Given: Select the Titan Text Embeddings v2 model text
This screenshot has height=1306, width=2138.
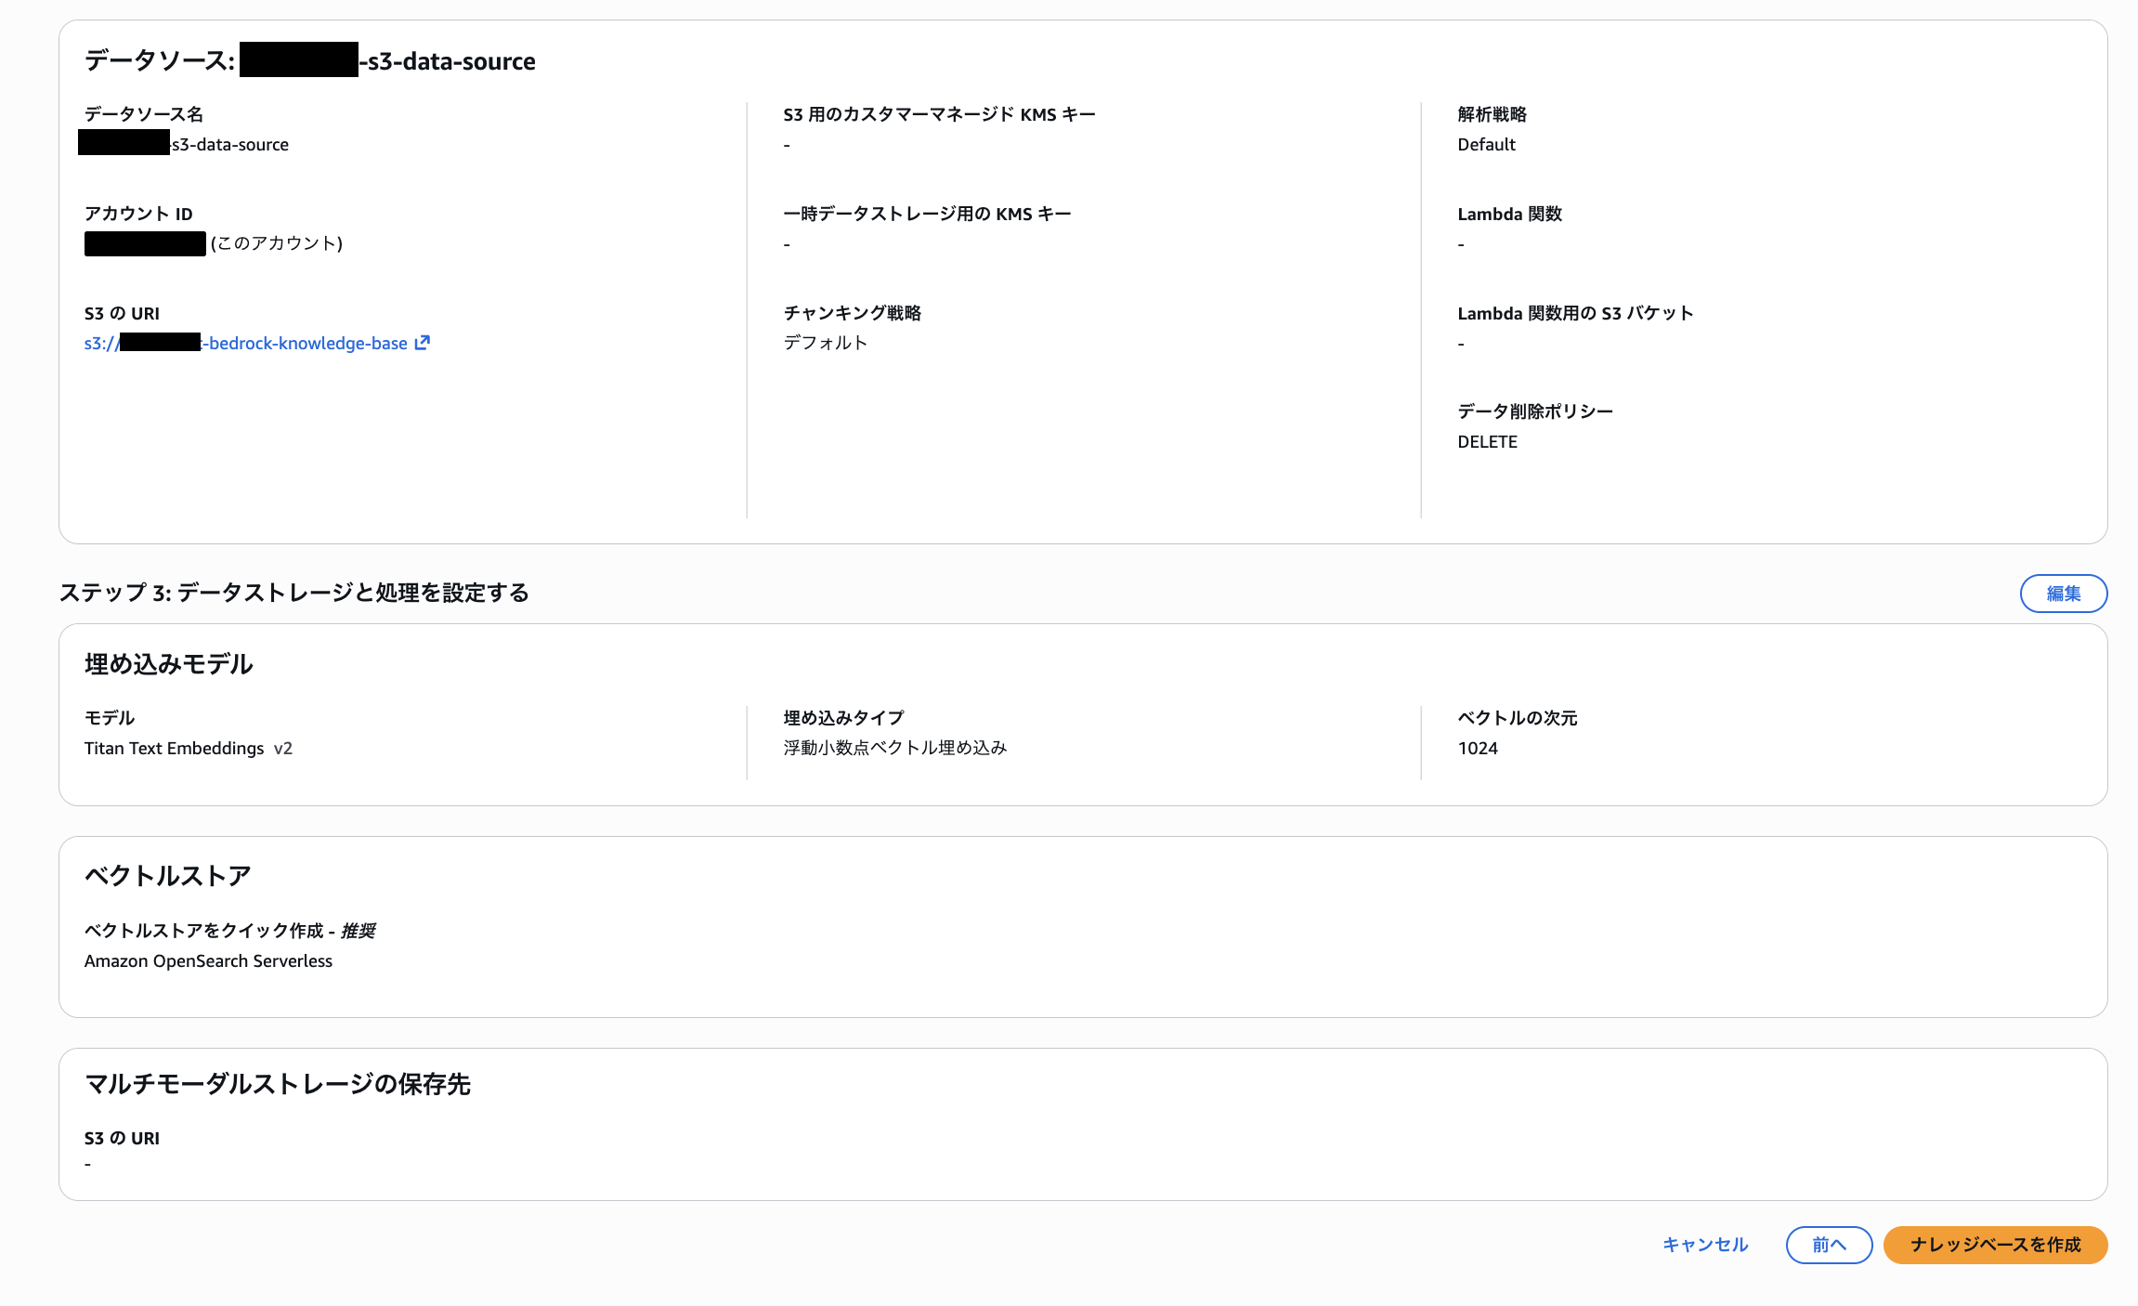Looking at the screenshot, I should [x=188, y=748].
